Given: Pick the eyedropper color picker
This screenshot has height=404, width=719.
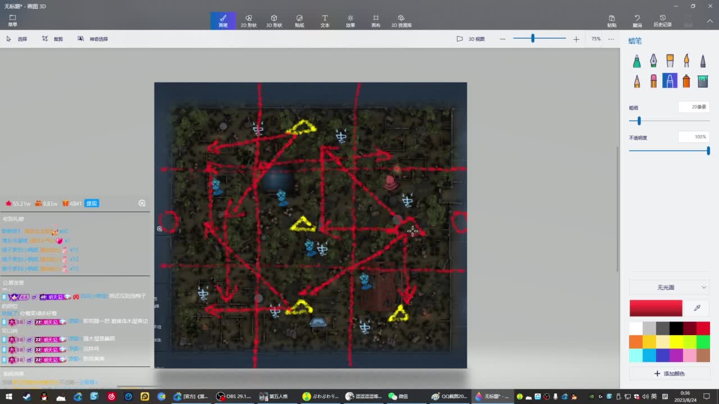Looking at the screenshot, I should (697, 308).
